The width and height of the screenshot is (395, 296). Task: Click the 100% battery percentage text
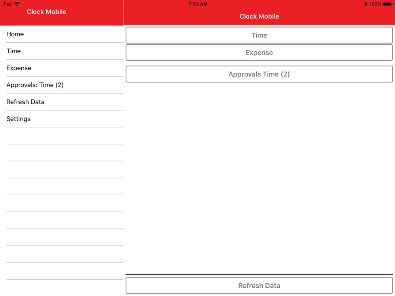375,4
